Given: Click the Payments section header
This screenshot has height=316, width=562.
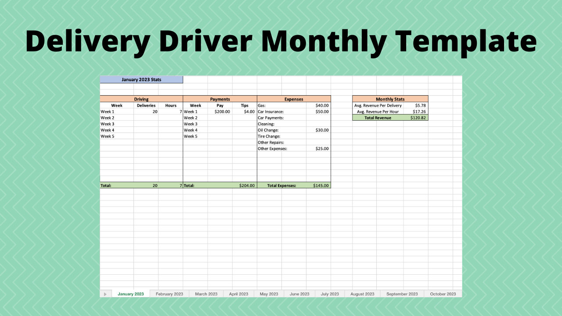Looking at the screenshot, I should coord(220,99).
